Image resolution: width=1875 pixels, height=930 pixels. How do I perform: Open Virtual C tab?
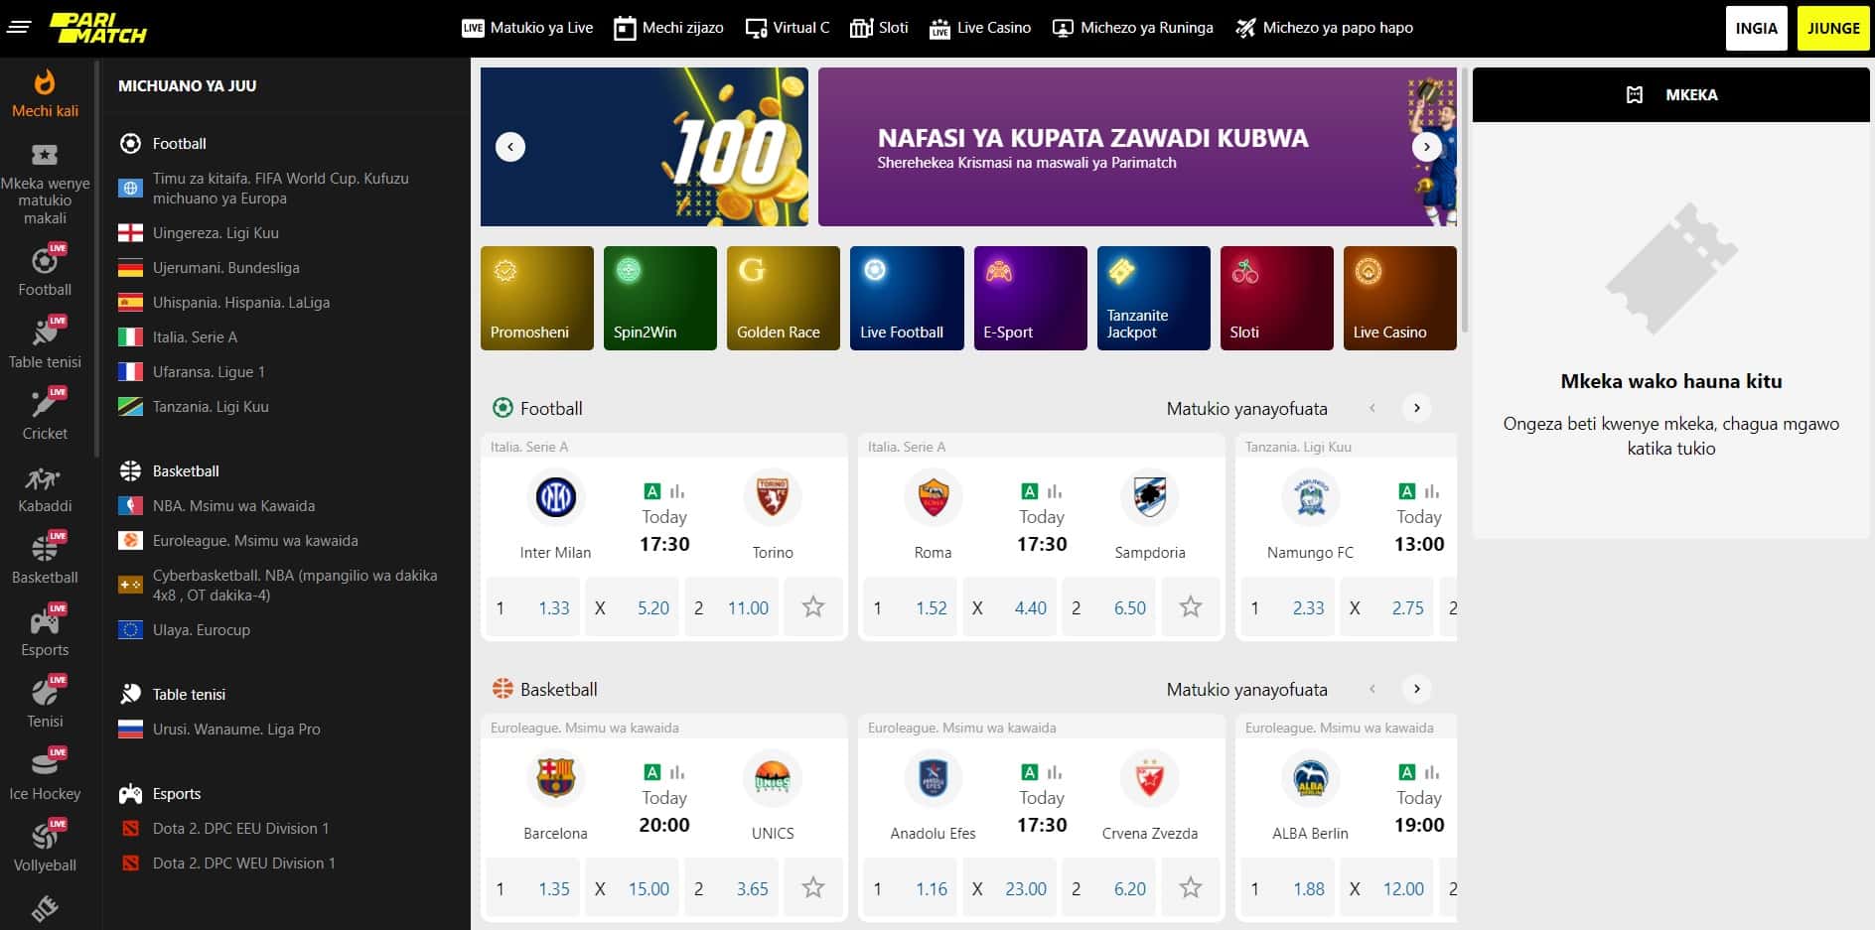[788, 28]
